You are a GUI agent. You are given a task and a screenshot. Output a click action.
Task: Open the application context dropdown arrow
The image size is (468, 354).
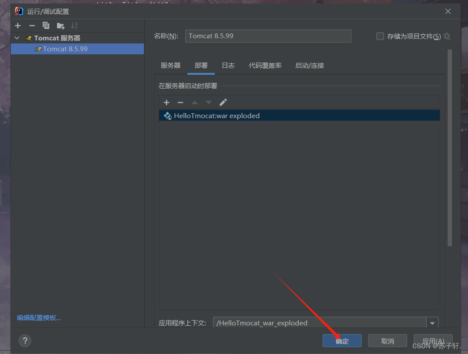432,323
